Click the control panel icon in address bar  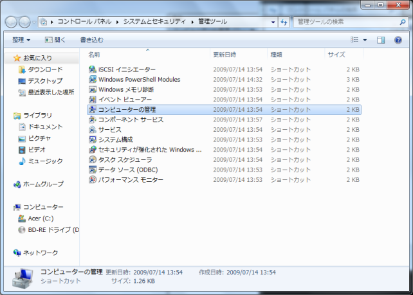tap(44, 22)
